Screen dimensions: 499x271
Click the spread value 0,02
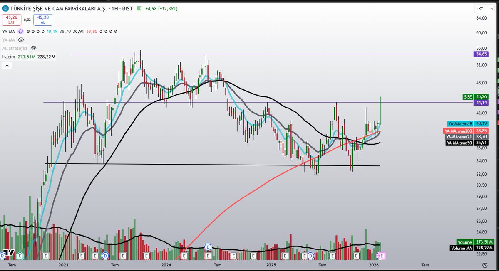click(27, 20)
